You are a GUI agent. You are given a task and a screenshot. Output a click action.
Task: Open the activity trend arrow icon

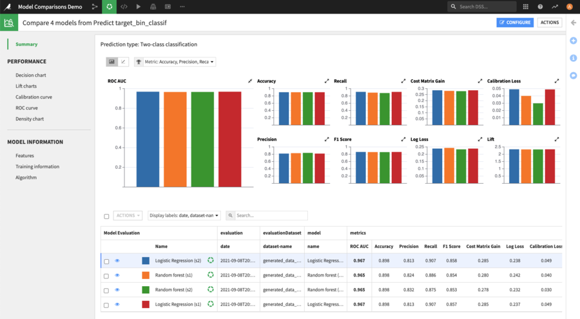click(x=555, y=6)
